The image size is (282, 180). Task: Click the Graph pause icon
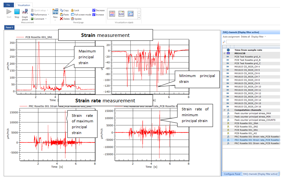[25, 12]
